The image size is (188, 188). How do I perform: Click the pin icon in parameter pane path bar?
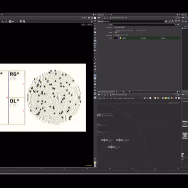176,18
